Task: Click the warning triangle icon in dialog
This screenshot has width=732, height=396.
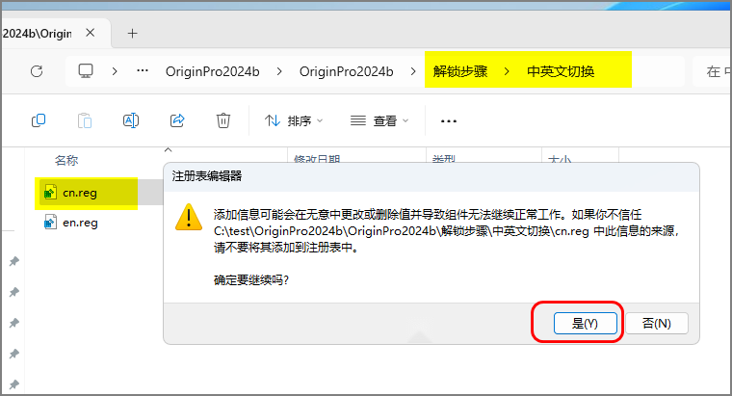Action: 189,217
